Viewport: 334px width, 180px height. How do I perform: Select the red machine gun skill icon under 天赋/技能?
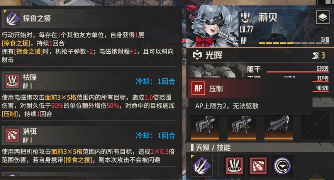coord(258,166)
